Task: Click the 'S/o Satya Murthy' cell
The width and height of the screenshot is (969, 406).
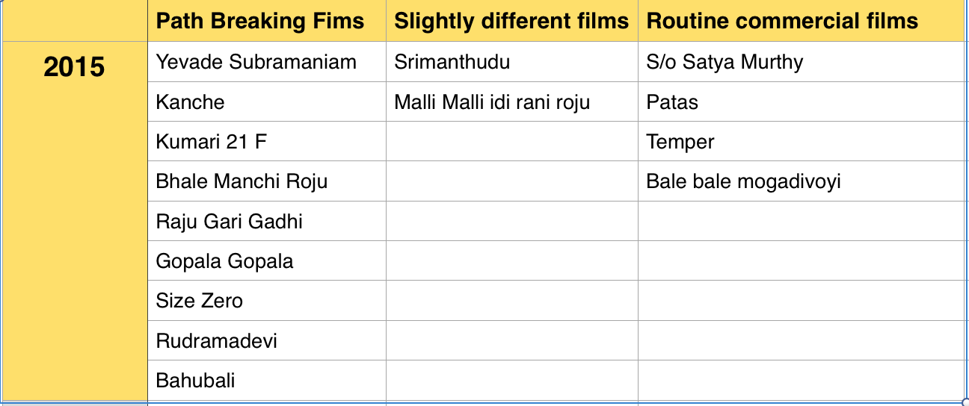Action: (724, 62)
